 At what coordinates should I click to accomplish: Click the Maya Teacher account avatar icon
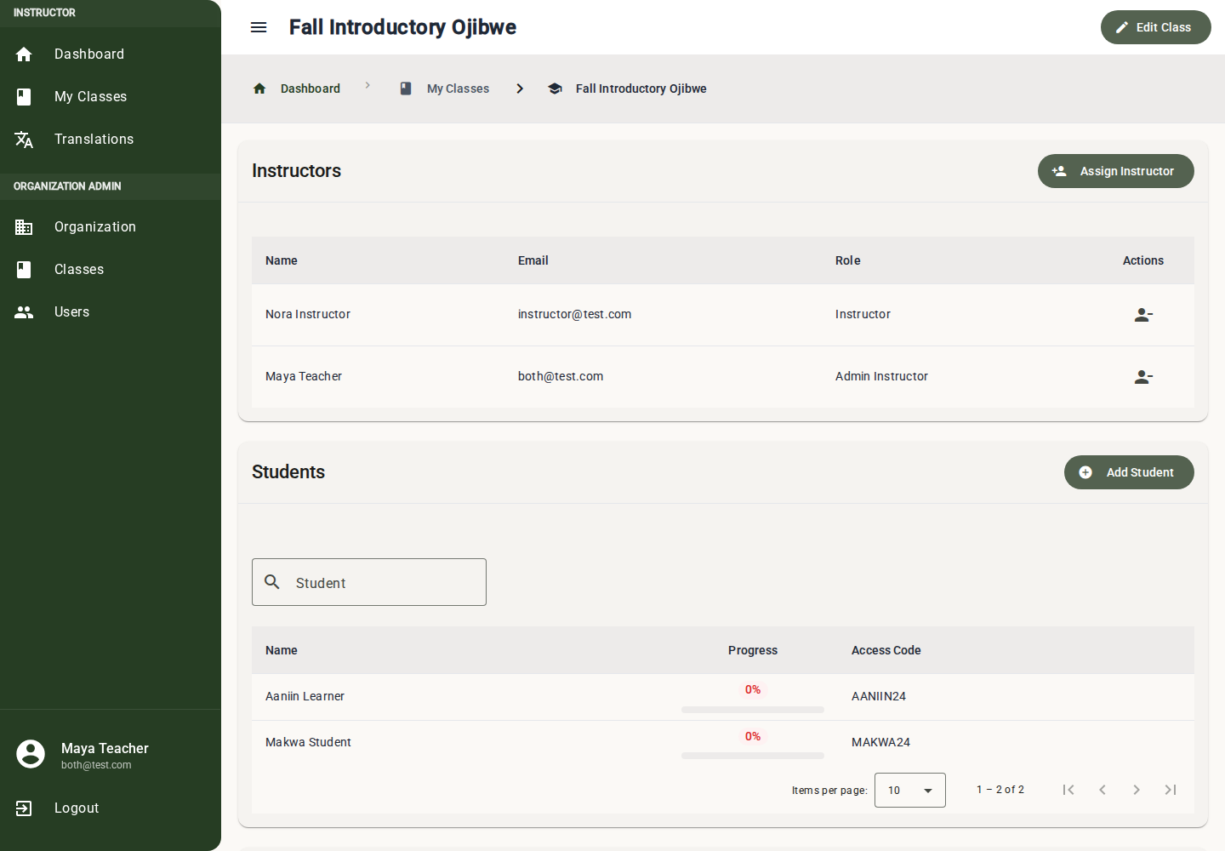coord(31,754)
